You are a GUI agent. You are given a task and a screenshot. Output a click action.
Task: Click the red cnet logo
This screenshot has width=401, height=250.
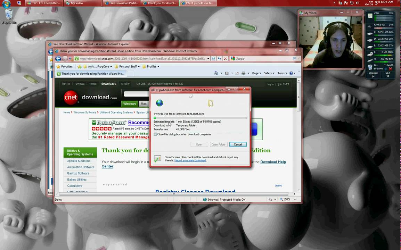tap(71, 98)
